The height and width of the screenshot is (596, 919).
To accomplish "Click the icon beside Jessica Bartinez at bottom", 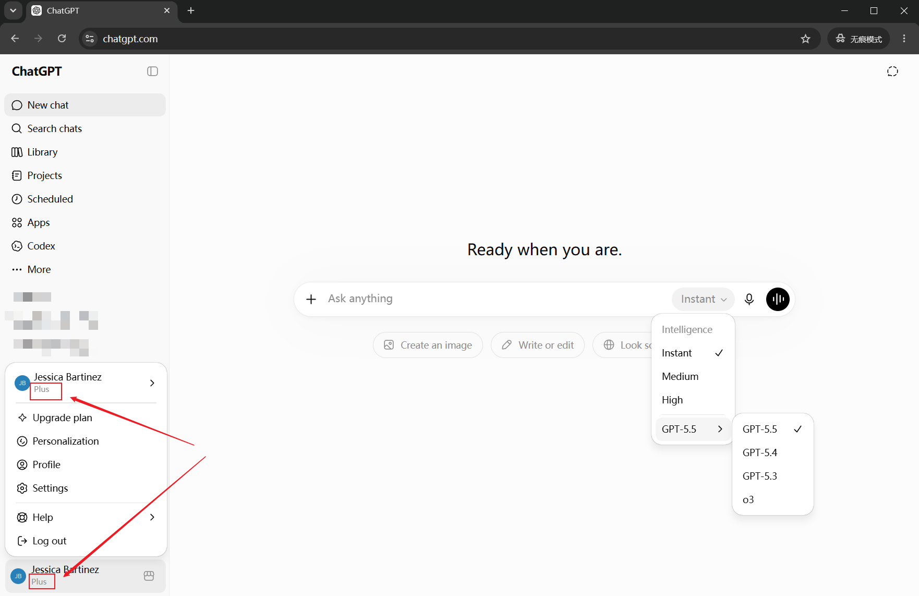I will click(149, 576).
